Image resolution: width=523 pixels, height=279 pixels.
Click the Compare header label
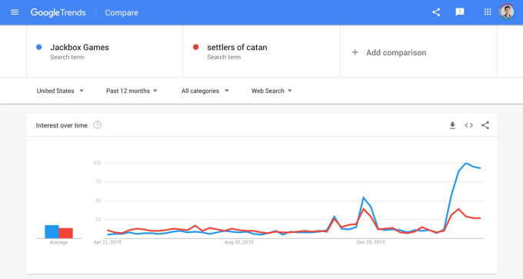point(122,12)
